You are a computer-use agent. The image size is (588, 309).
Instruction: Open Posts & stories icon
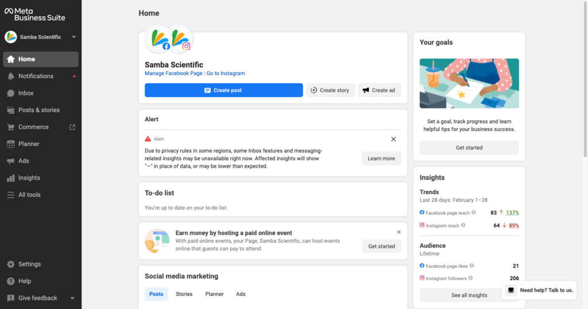pos(10,110)
